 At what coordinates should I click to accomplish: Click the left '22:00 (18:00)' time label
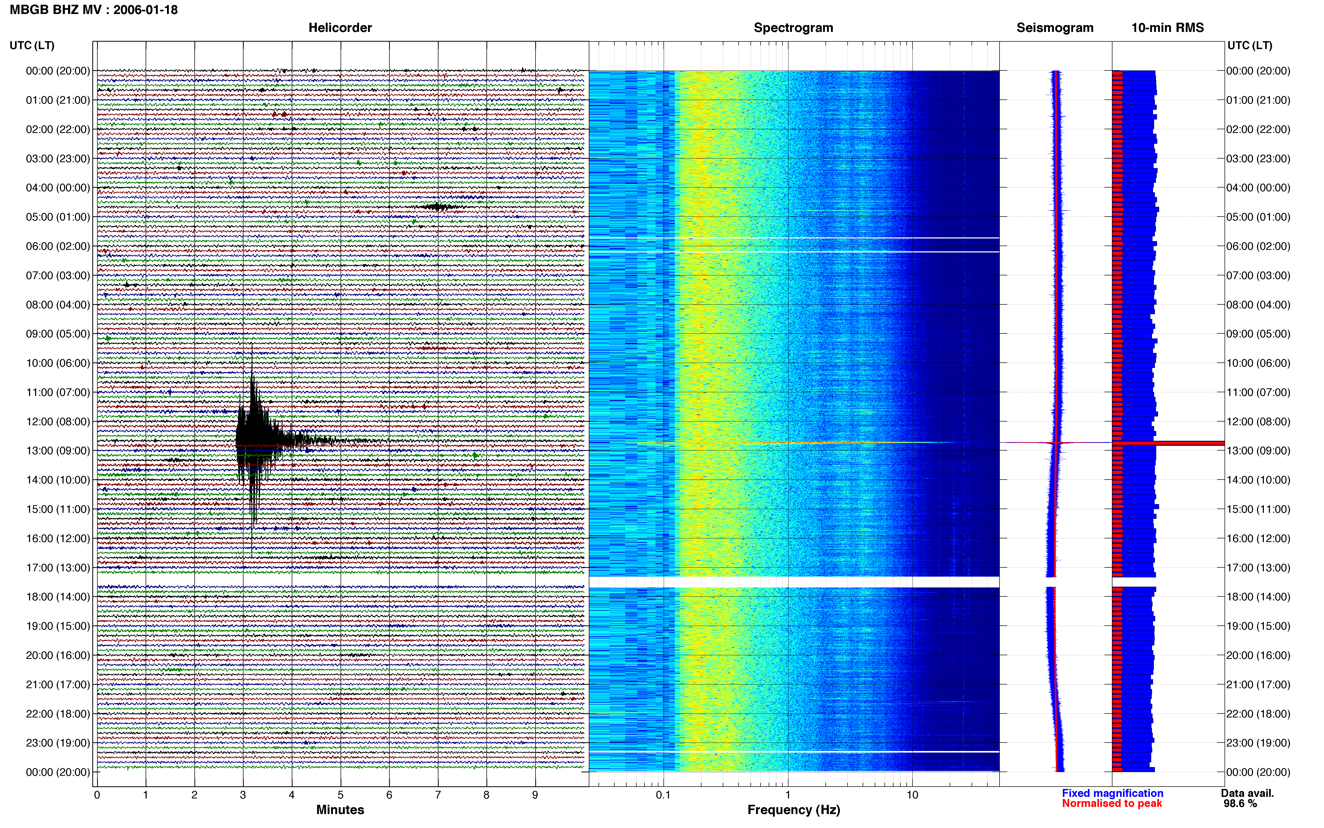click(x=58, y=714)
